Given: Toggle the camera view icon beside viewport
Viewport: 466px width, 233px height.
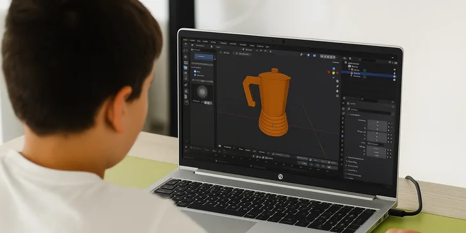Looking at the screenshot, I should click(x=337, y=91).
